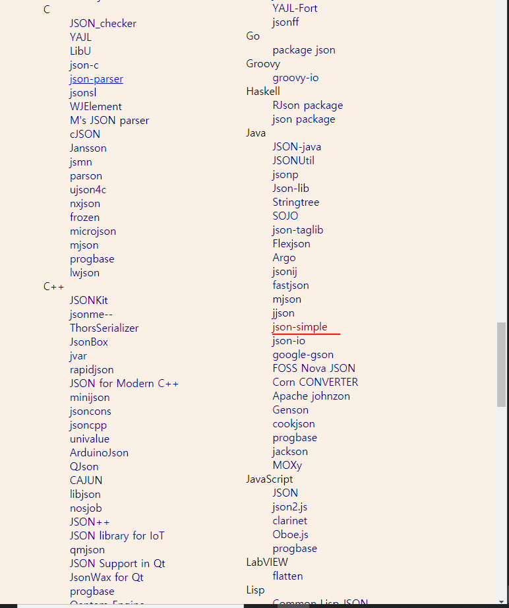Open the underlined json-simple link
Screen dimensions: 509x608
(299, 327)
